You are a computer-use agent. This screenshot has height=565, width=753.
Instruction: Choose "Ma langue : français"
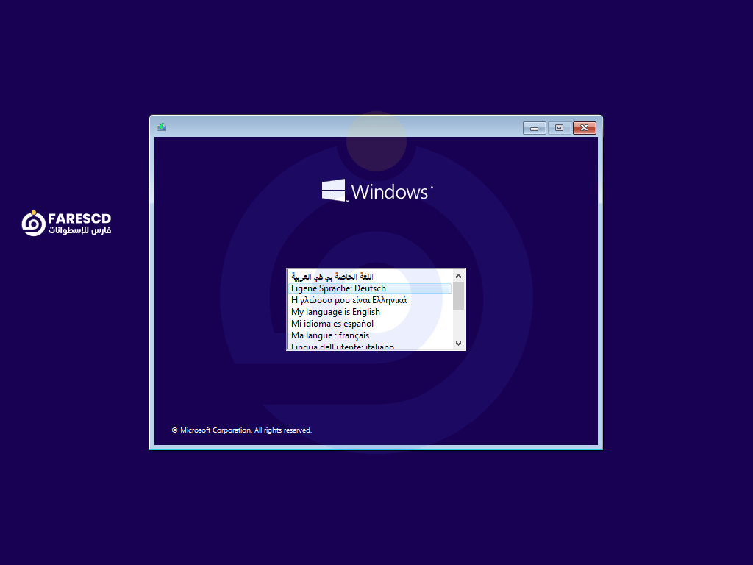click(x=370, y=335)
